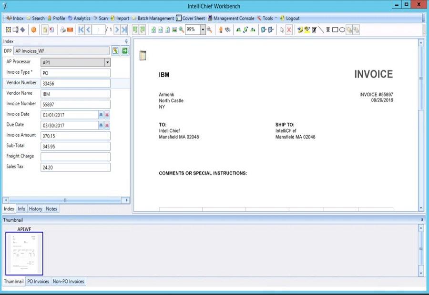Open the Management Console
Viewport: 429px width, 295px height.
(x=231, y=18)
